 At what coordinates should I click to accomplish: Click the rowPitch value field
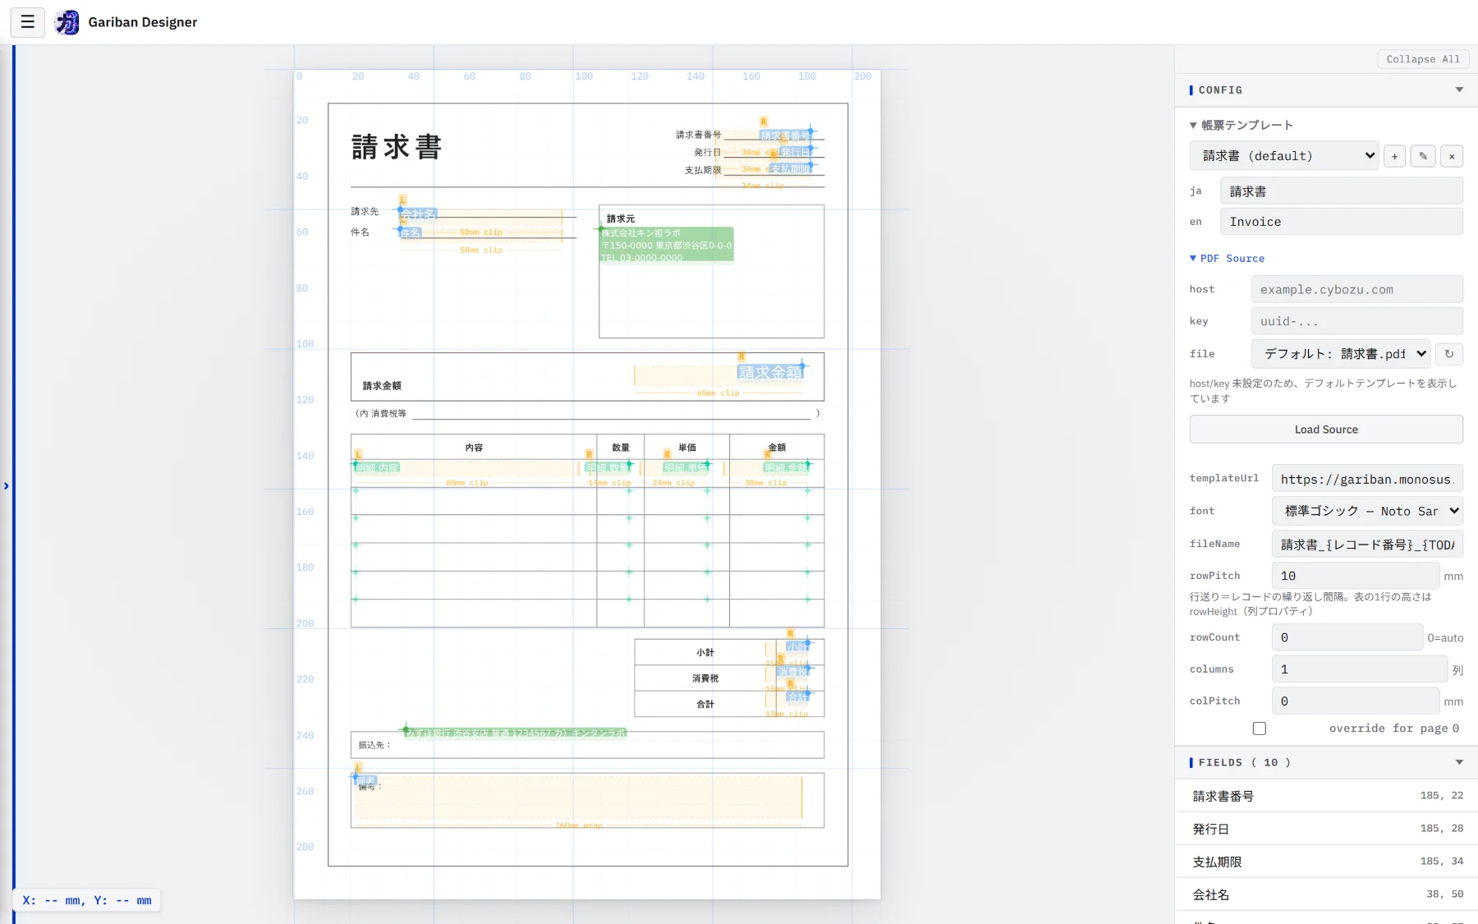tap(1356, 576)
